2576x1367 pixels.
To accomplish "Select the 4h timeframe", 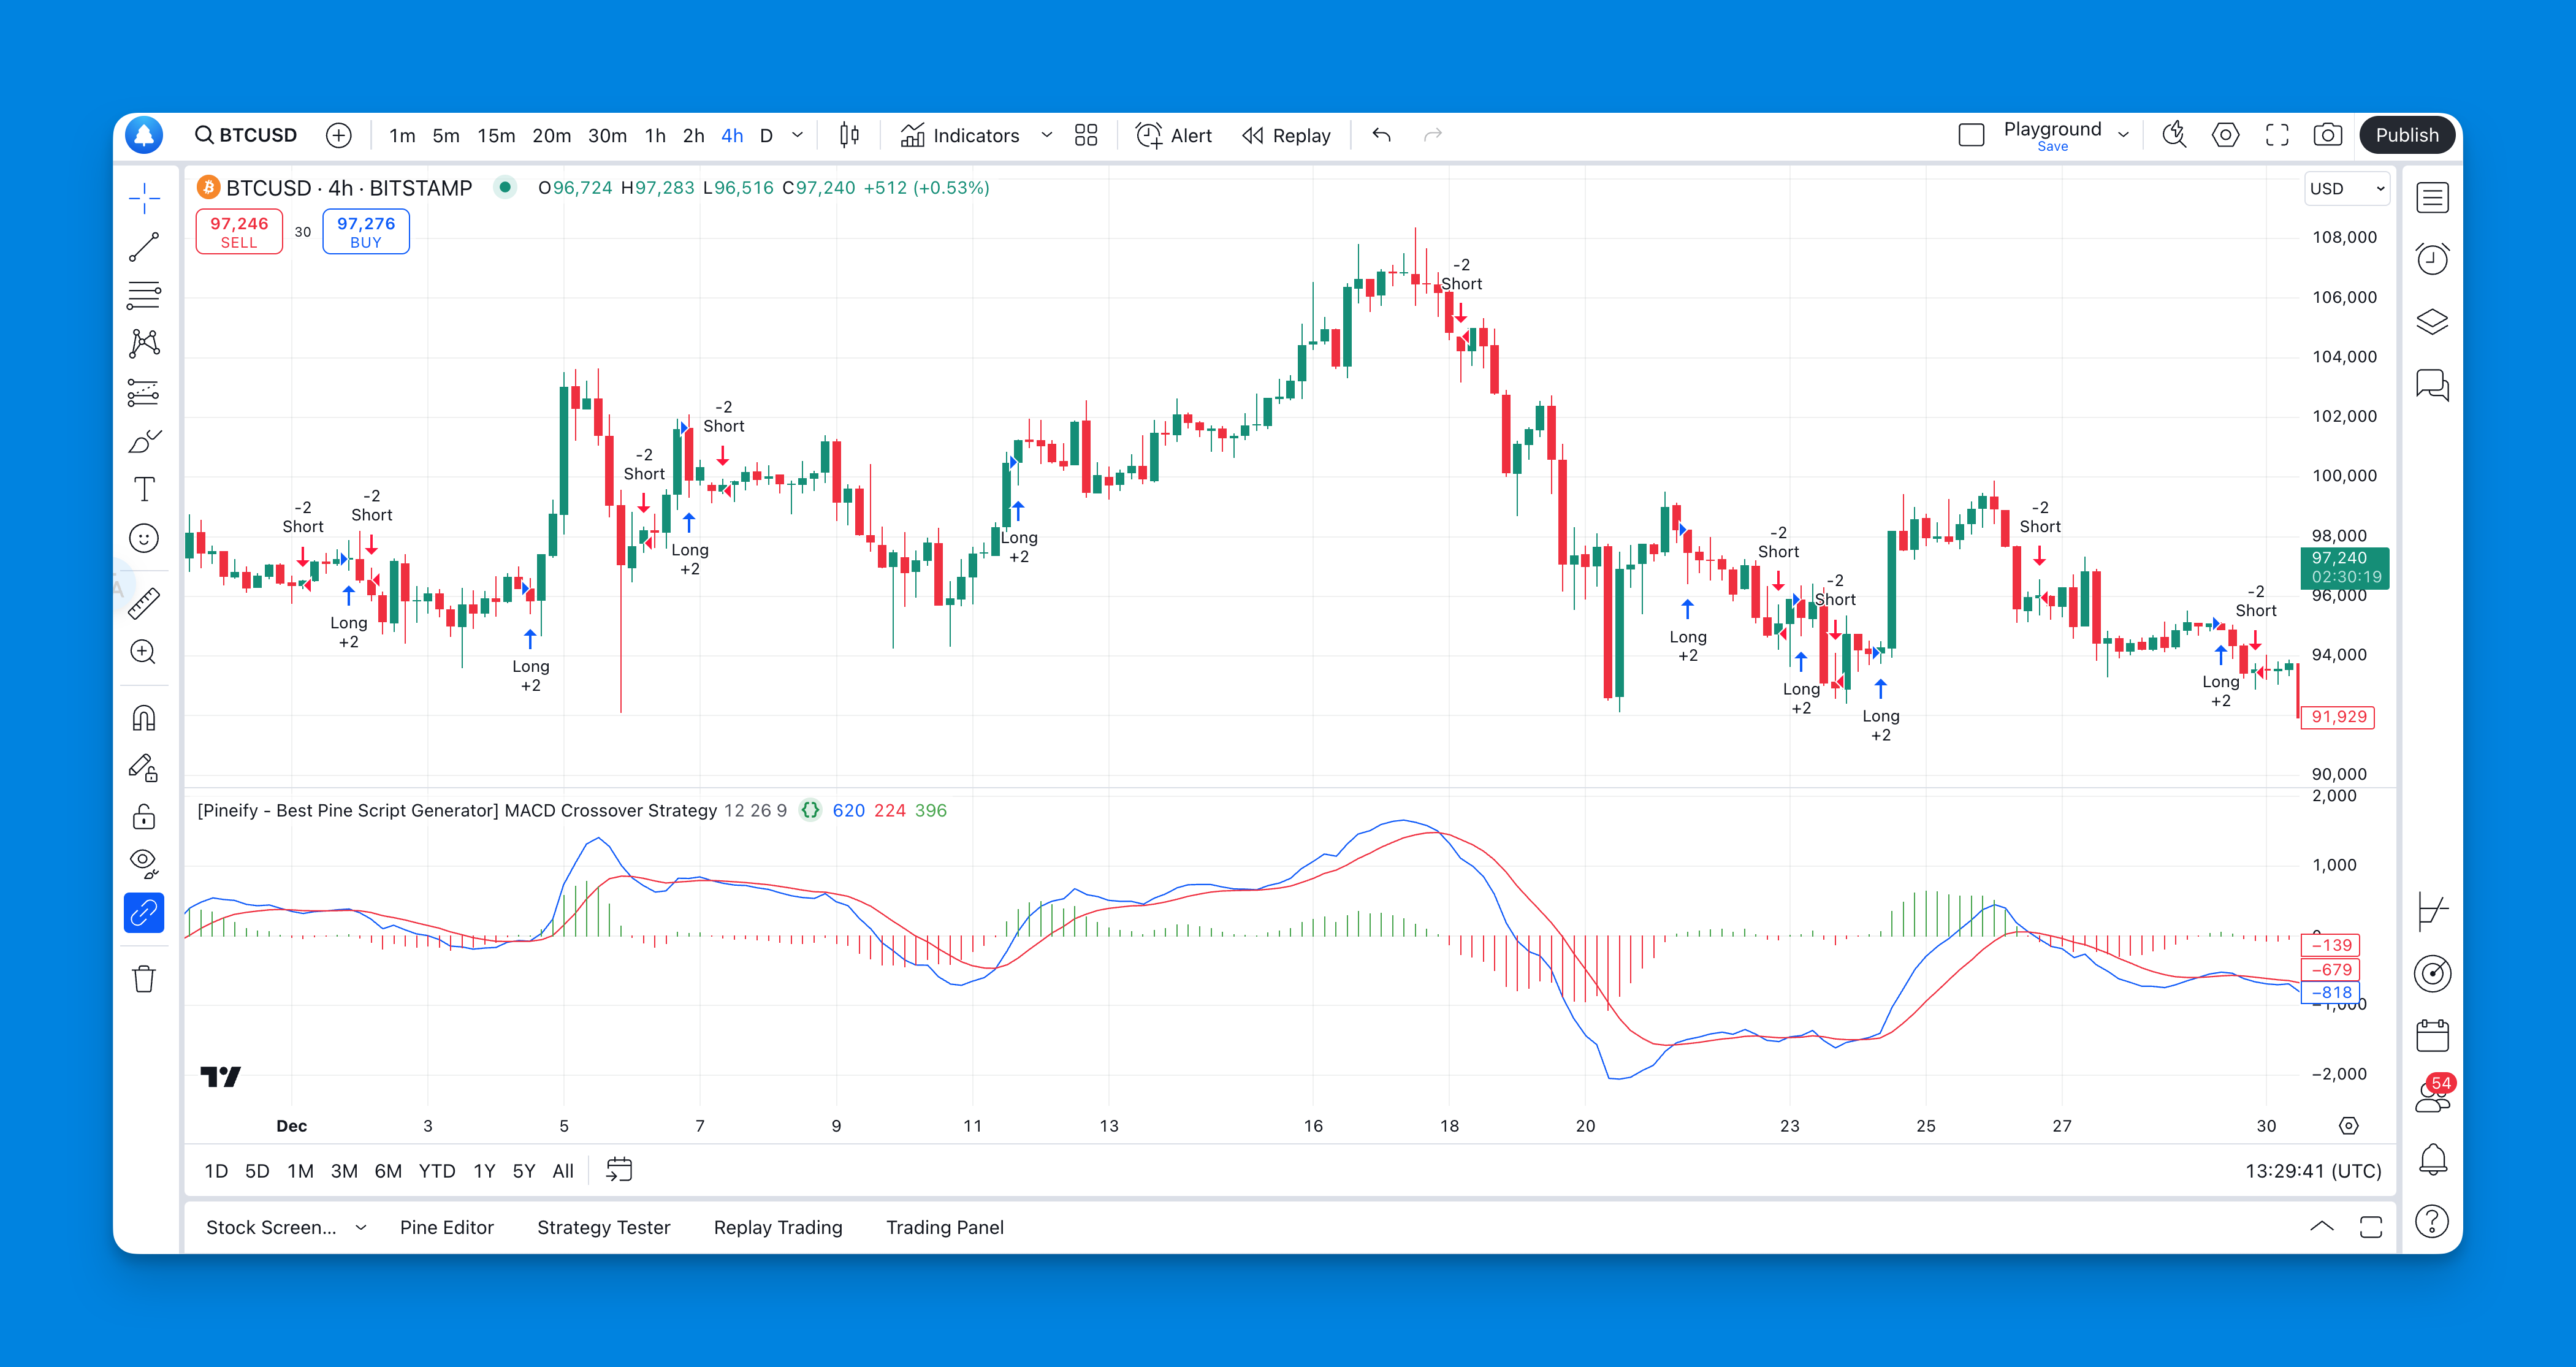I will point(732,135).
